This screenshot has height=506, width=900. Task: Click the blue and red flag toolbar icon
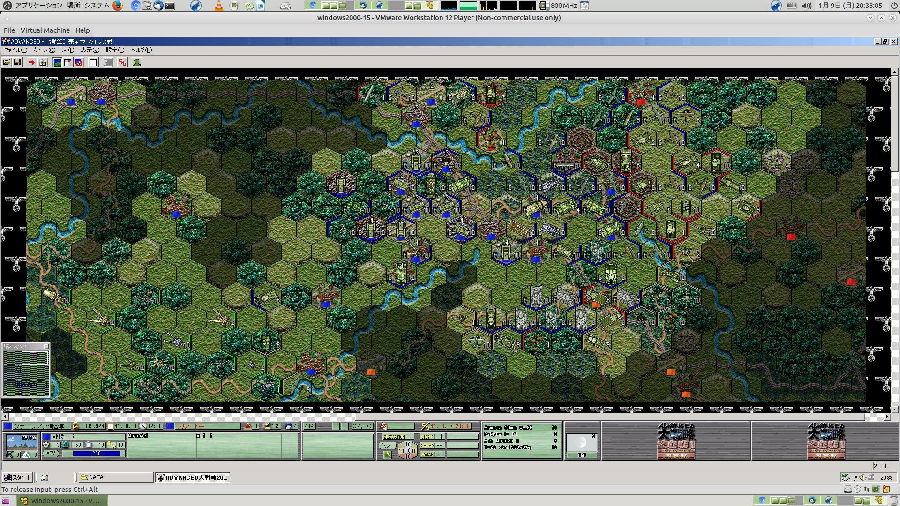[79, 62]
